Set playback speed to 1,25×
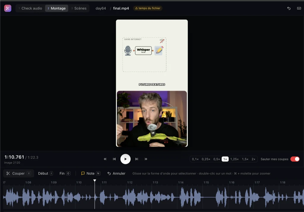This screenshot has width=304, height=212. pos(235,159)
